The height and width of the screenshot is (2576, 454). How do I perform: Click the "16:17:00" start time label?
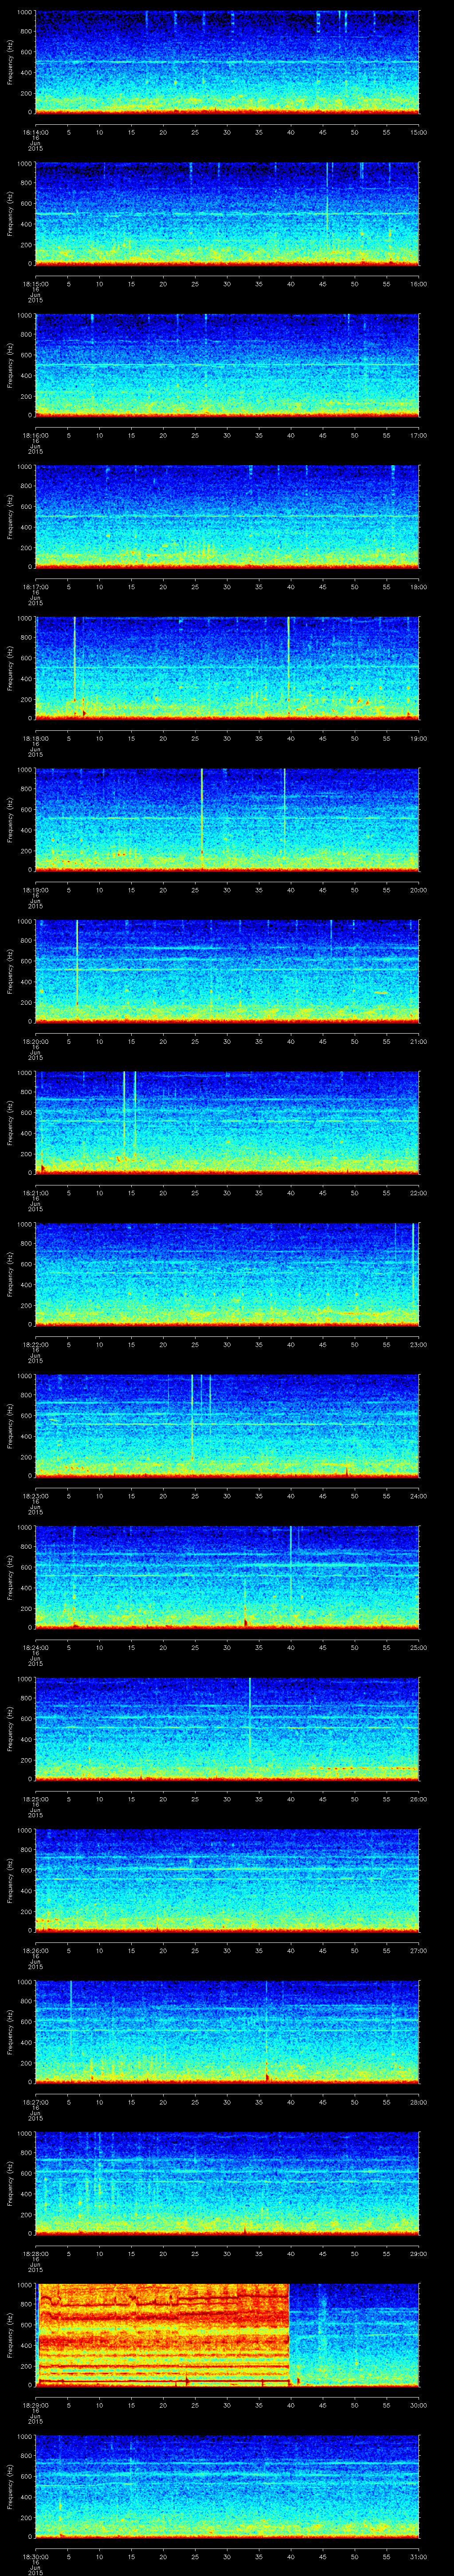(x=35, y=586)
